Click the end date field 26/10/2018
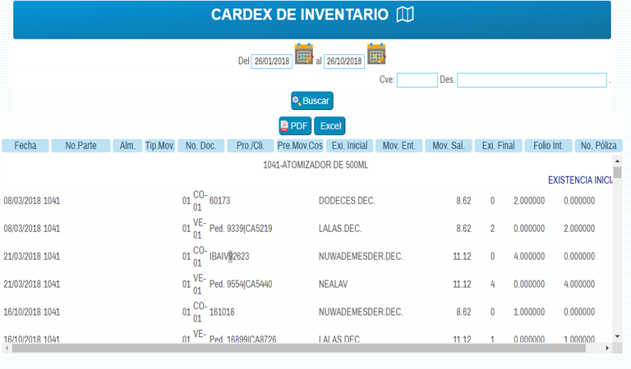Viewport: 631px width, 369px height. click(x=343, y=61)
